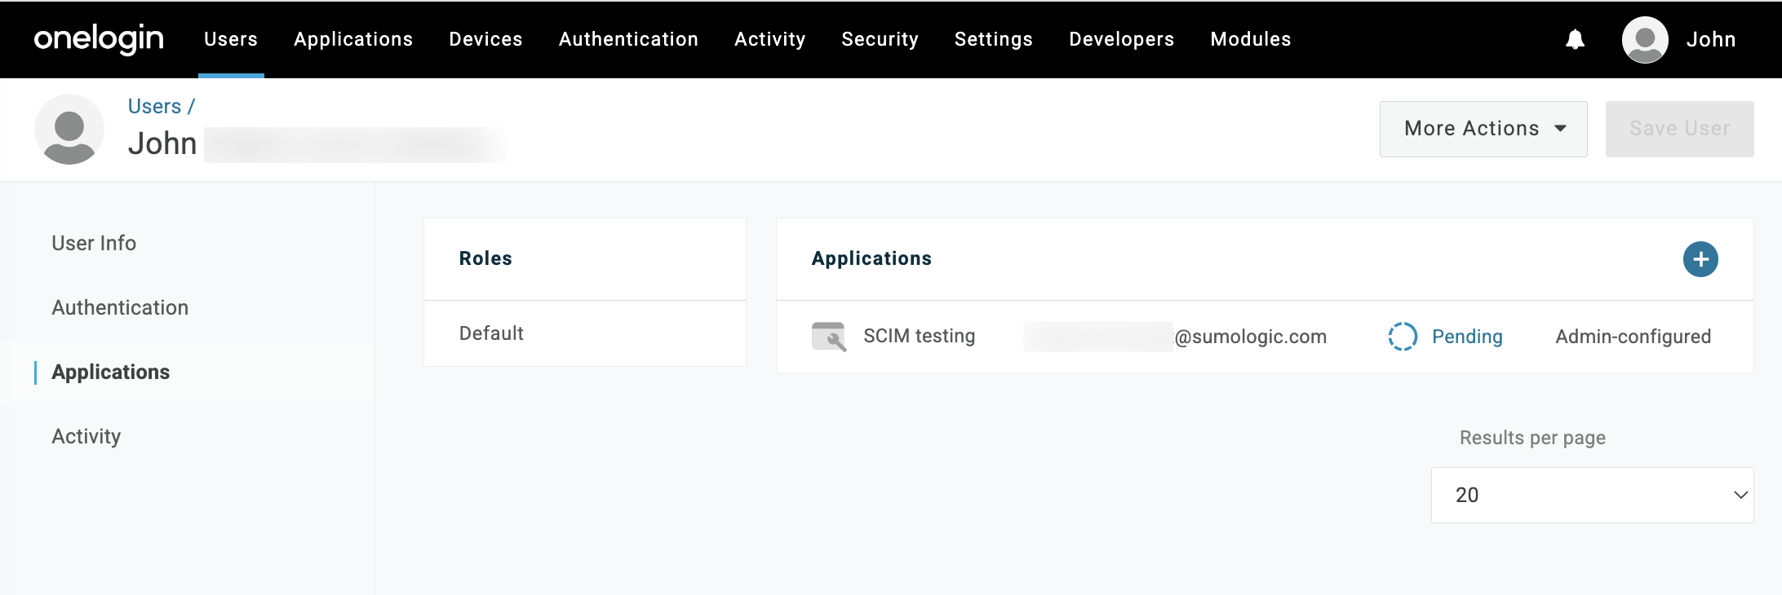1782x595 pixels.
Task: Open the Developers menu
Action: [x=1121, y=39]
